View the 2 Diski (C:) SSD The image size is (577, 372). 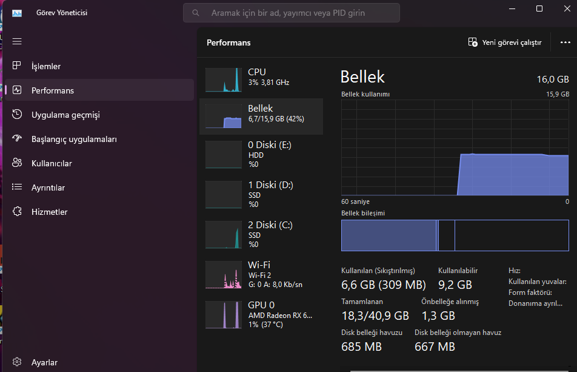(261, 235)
